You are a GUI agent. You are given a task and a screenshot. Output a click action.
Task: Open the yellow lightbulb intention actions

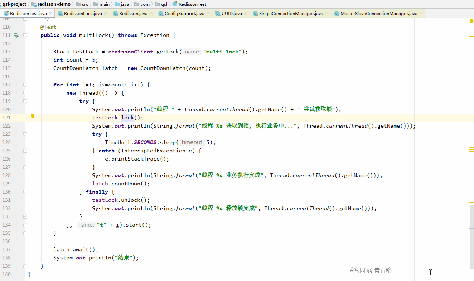pos(32,116)
